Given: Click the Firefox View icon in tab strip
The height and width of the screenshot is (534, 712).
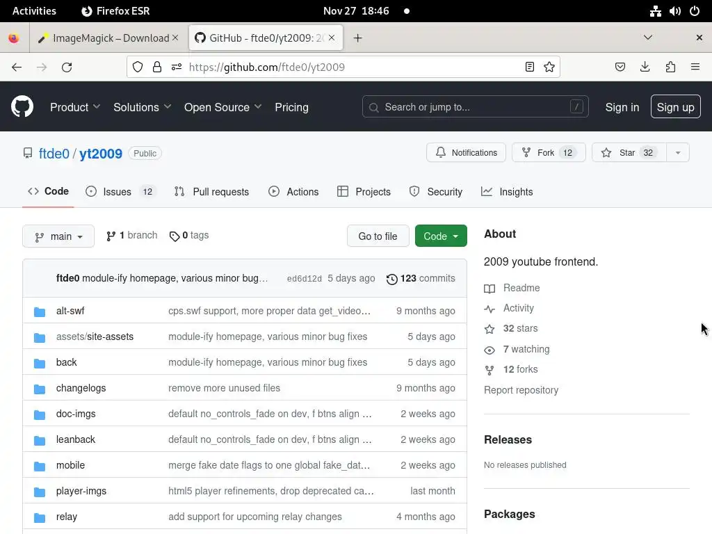Looking at the screenshot, I should [x=14, y=38].
